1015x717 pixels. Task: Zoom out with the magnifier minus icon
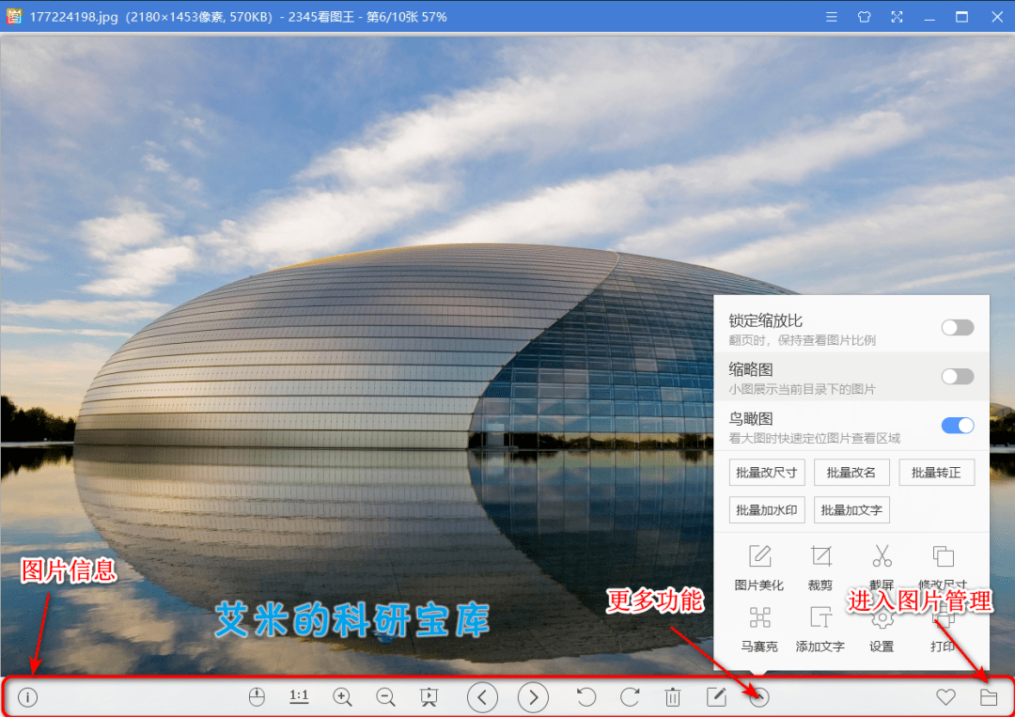pos(386,697)
